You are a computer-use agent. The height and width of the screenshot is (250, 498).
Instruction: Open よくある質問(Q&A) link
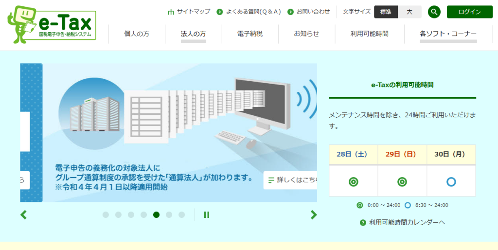pos(254,12)
